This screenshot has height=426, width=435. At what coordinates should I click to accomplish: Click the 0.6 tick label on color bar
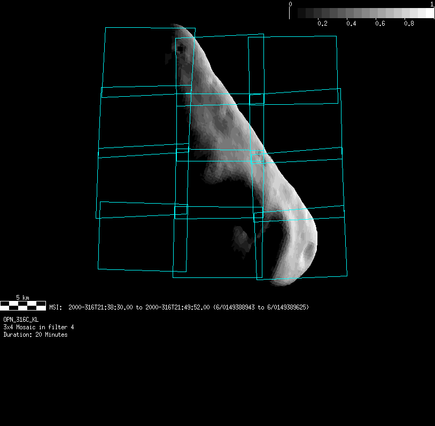point(380,24)
